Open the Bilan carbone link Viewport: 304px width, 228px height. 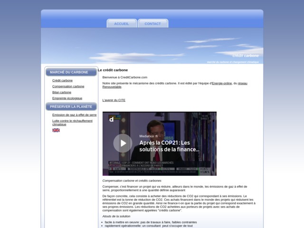click(x=62, y=92)
